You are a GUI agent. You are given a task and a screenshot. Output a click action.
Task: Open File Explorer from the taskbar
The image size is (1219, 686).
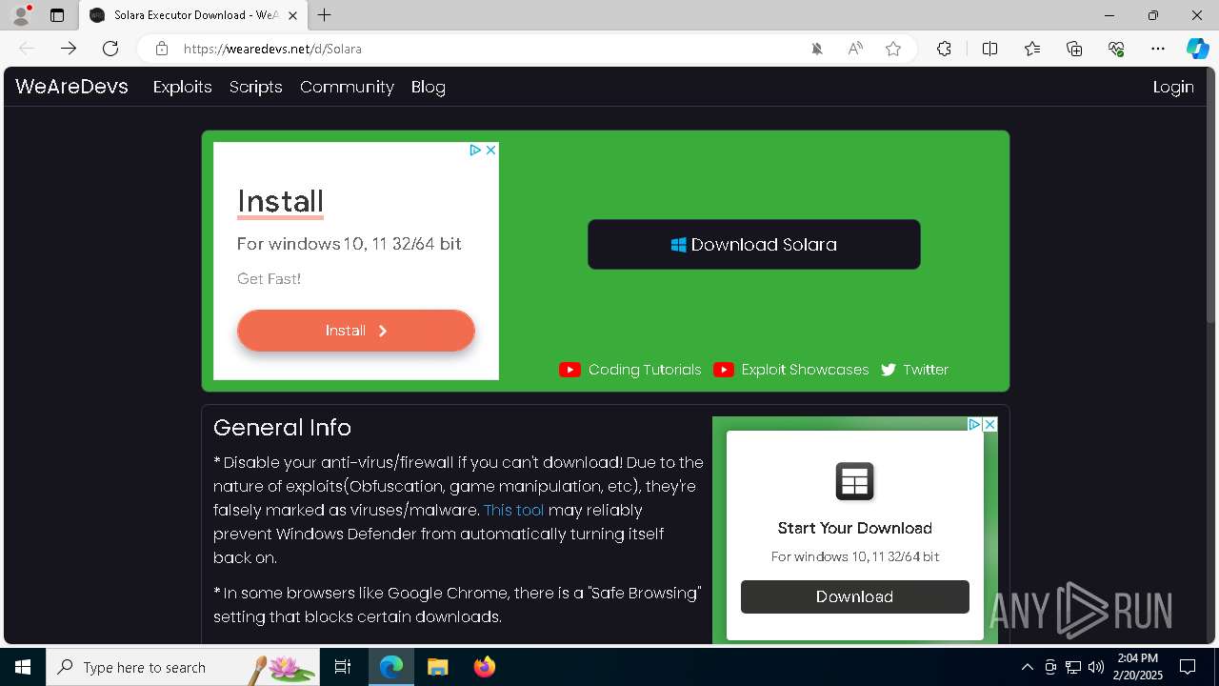[437, 667]
